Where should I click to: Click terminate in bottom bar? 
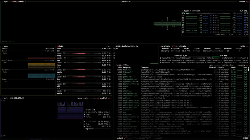click(140, 138)
